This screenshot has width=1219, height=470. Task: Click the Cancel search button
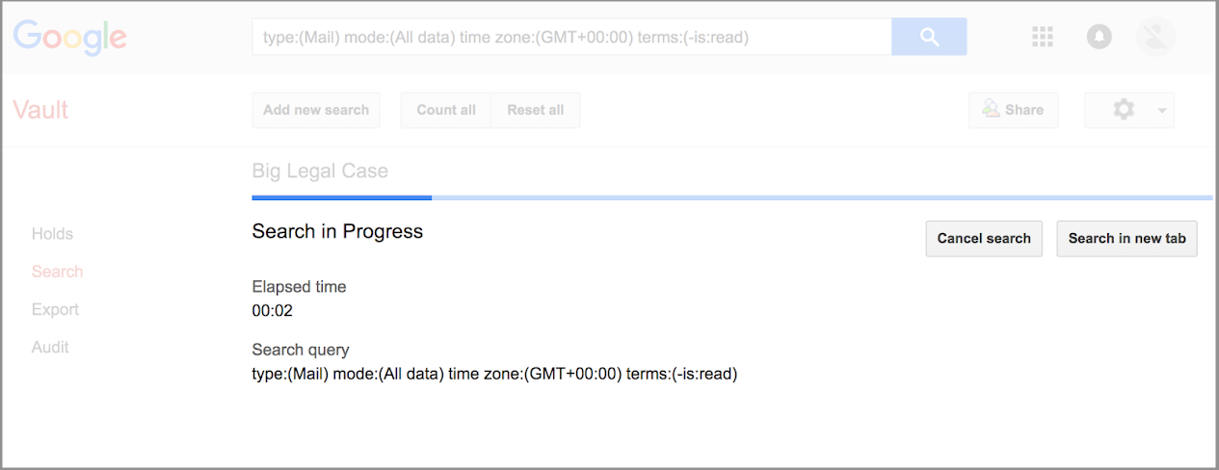(x=984, y=239)
